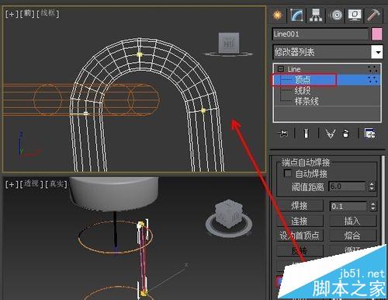The height and width of the screenshot is (300, 388).
Task: Click the Line text in modifier stack
Action: pos(294,69)
